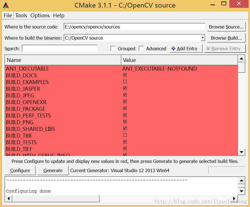
Task: Enable the Grouped checkbox
Action: point(113,49)
